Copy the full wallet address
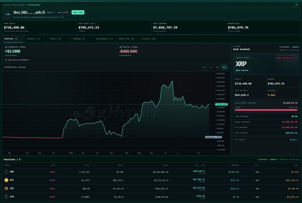The height and width of the screenshot is (203, 302). 62,17
